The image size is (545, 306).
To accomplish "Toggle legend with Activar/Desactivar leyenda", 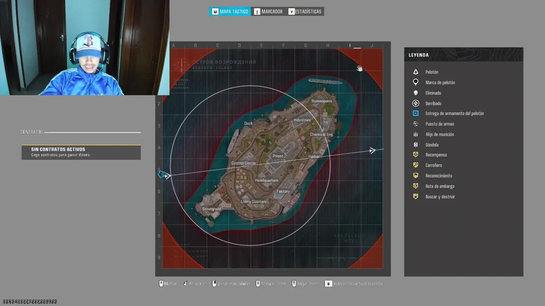I will point(353,283).
